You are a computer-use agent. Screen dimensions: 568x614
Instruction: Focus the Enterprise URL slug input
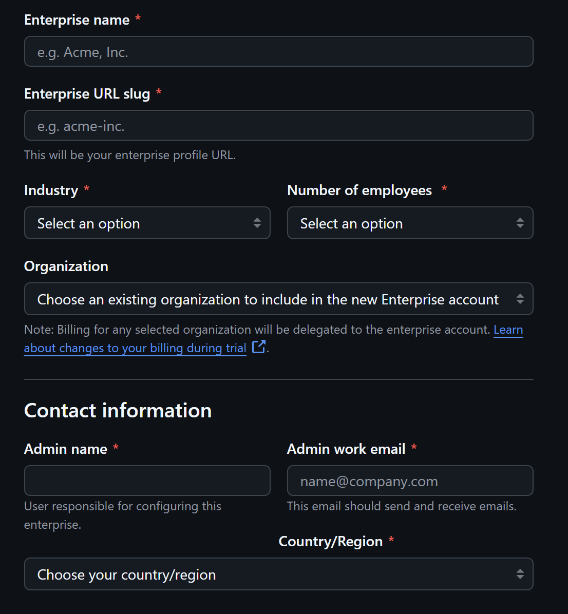tap(278, 126)
